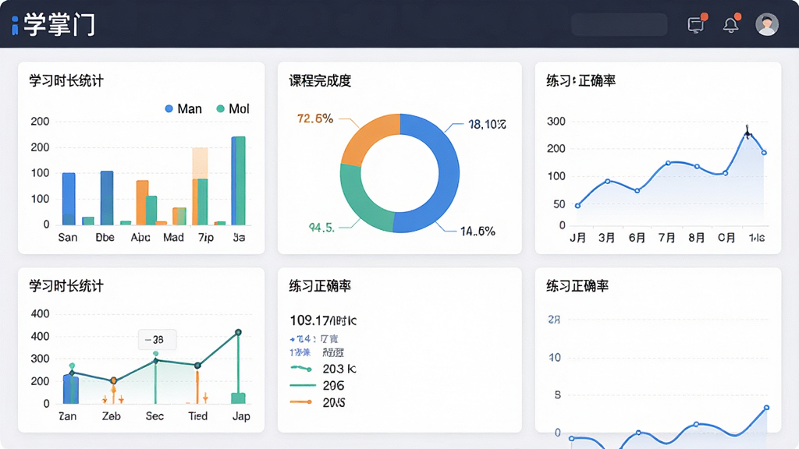Screen dimensions: 799x449
Task: Toggle the 206 legend series
Action: tap(317, 385)
